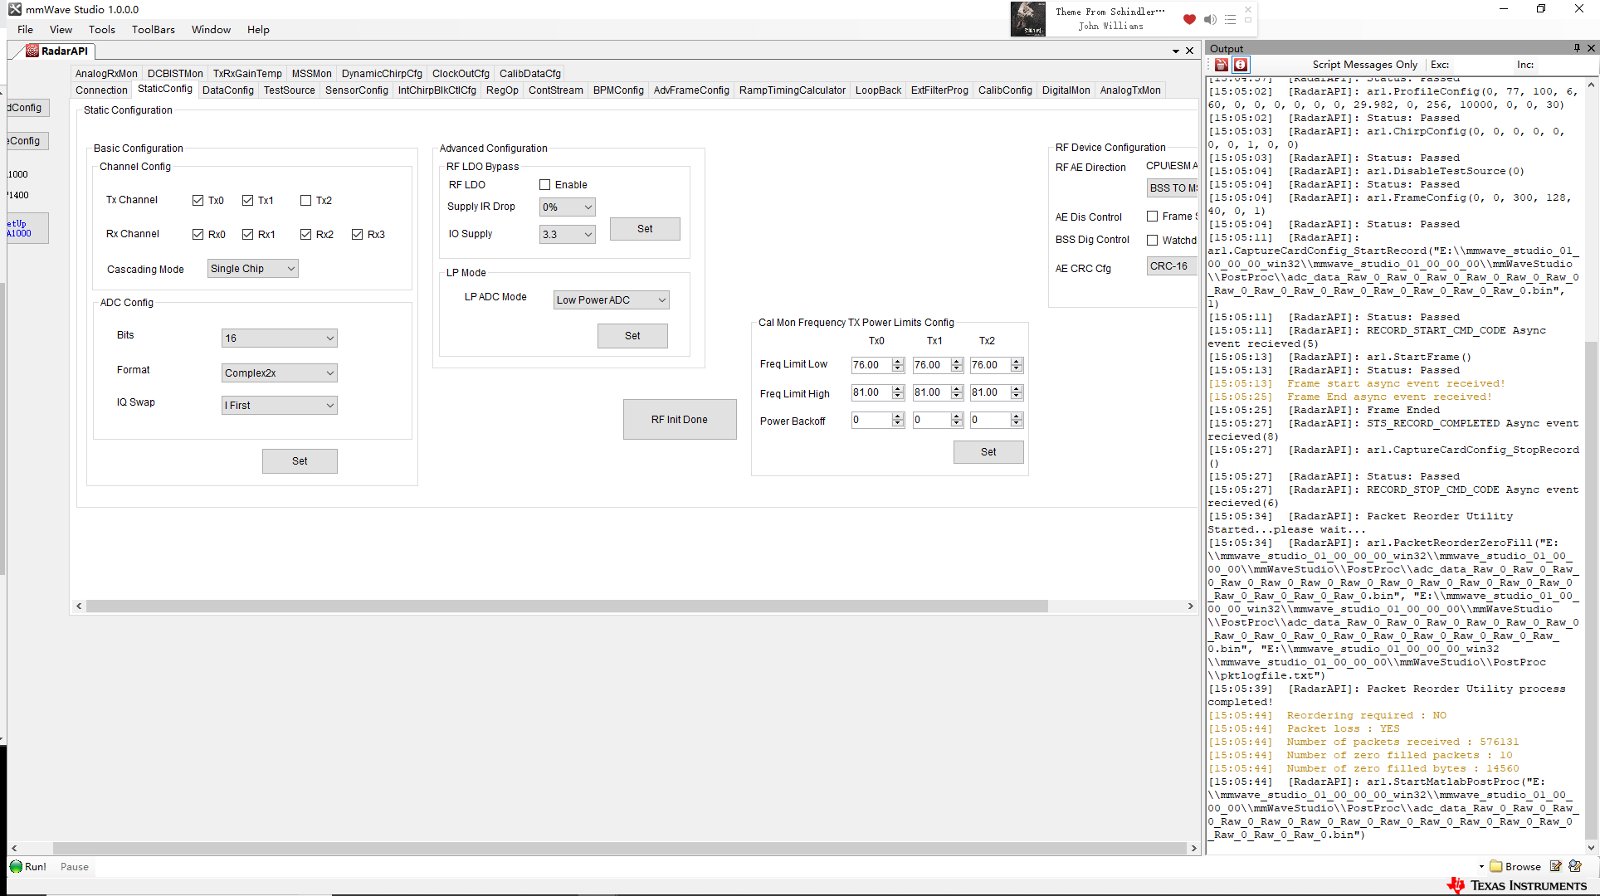Click the magnifier-and-pencil script icon
The image size is (1600, 896).
pyautogui.click(x=1575, y=866)
